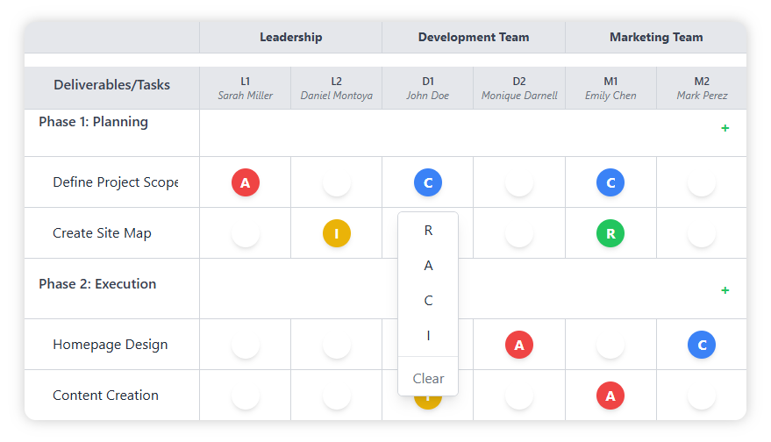Image resolution: width=771 pixels, height=442 pixels.
Task: Select R from the RACI popup menu
Action: [428, 231]
